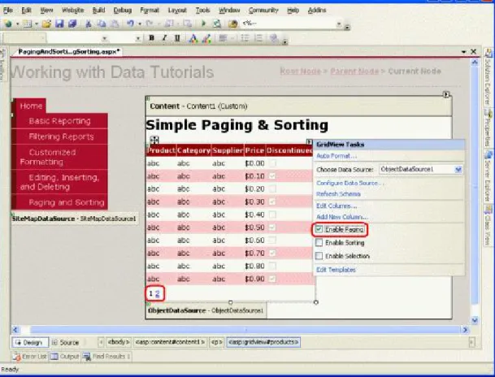Click the Copy icon in toolbar
Viewport: 495px width, 377px height.
[102, 24]
